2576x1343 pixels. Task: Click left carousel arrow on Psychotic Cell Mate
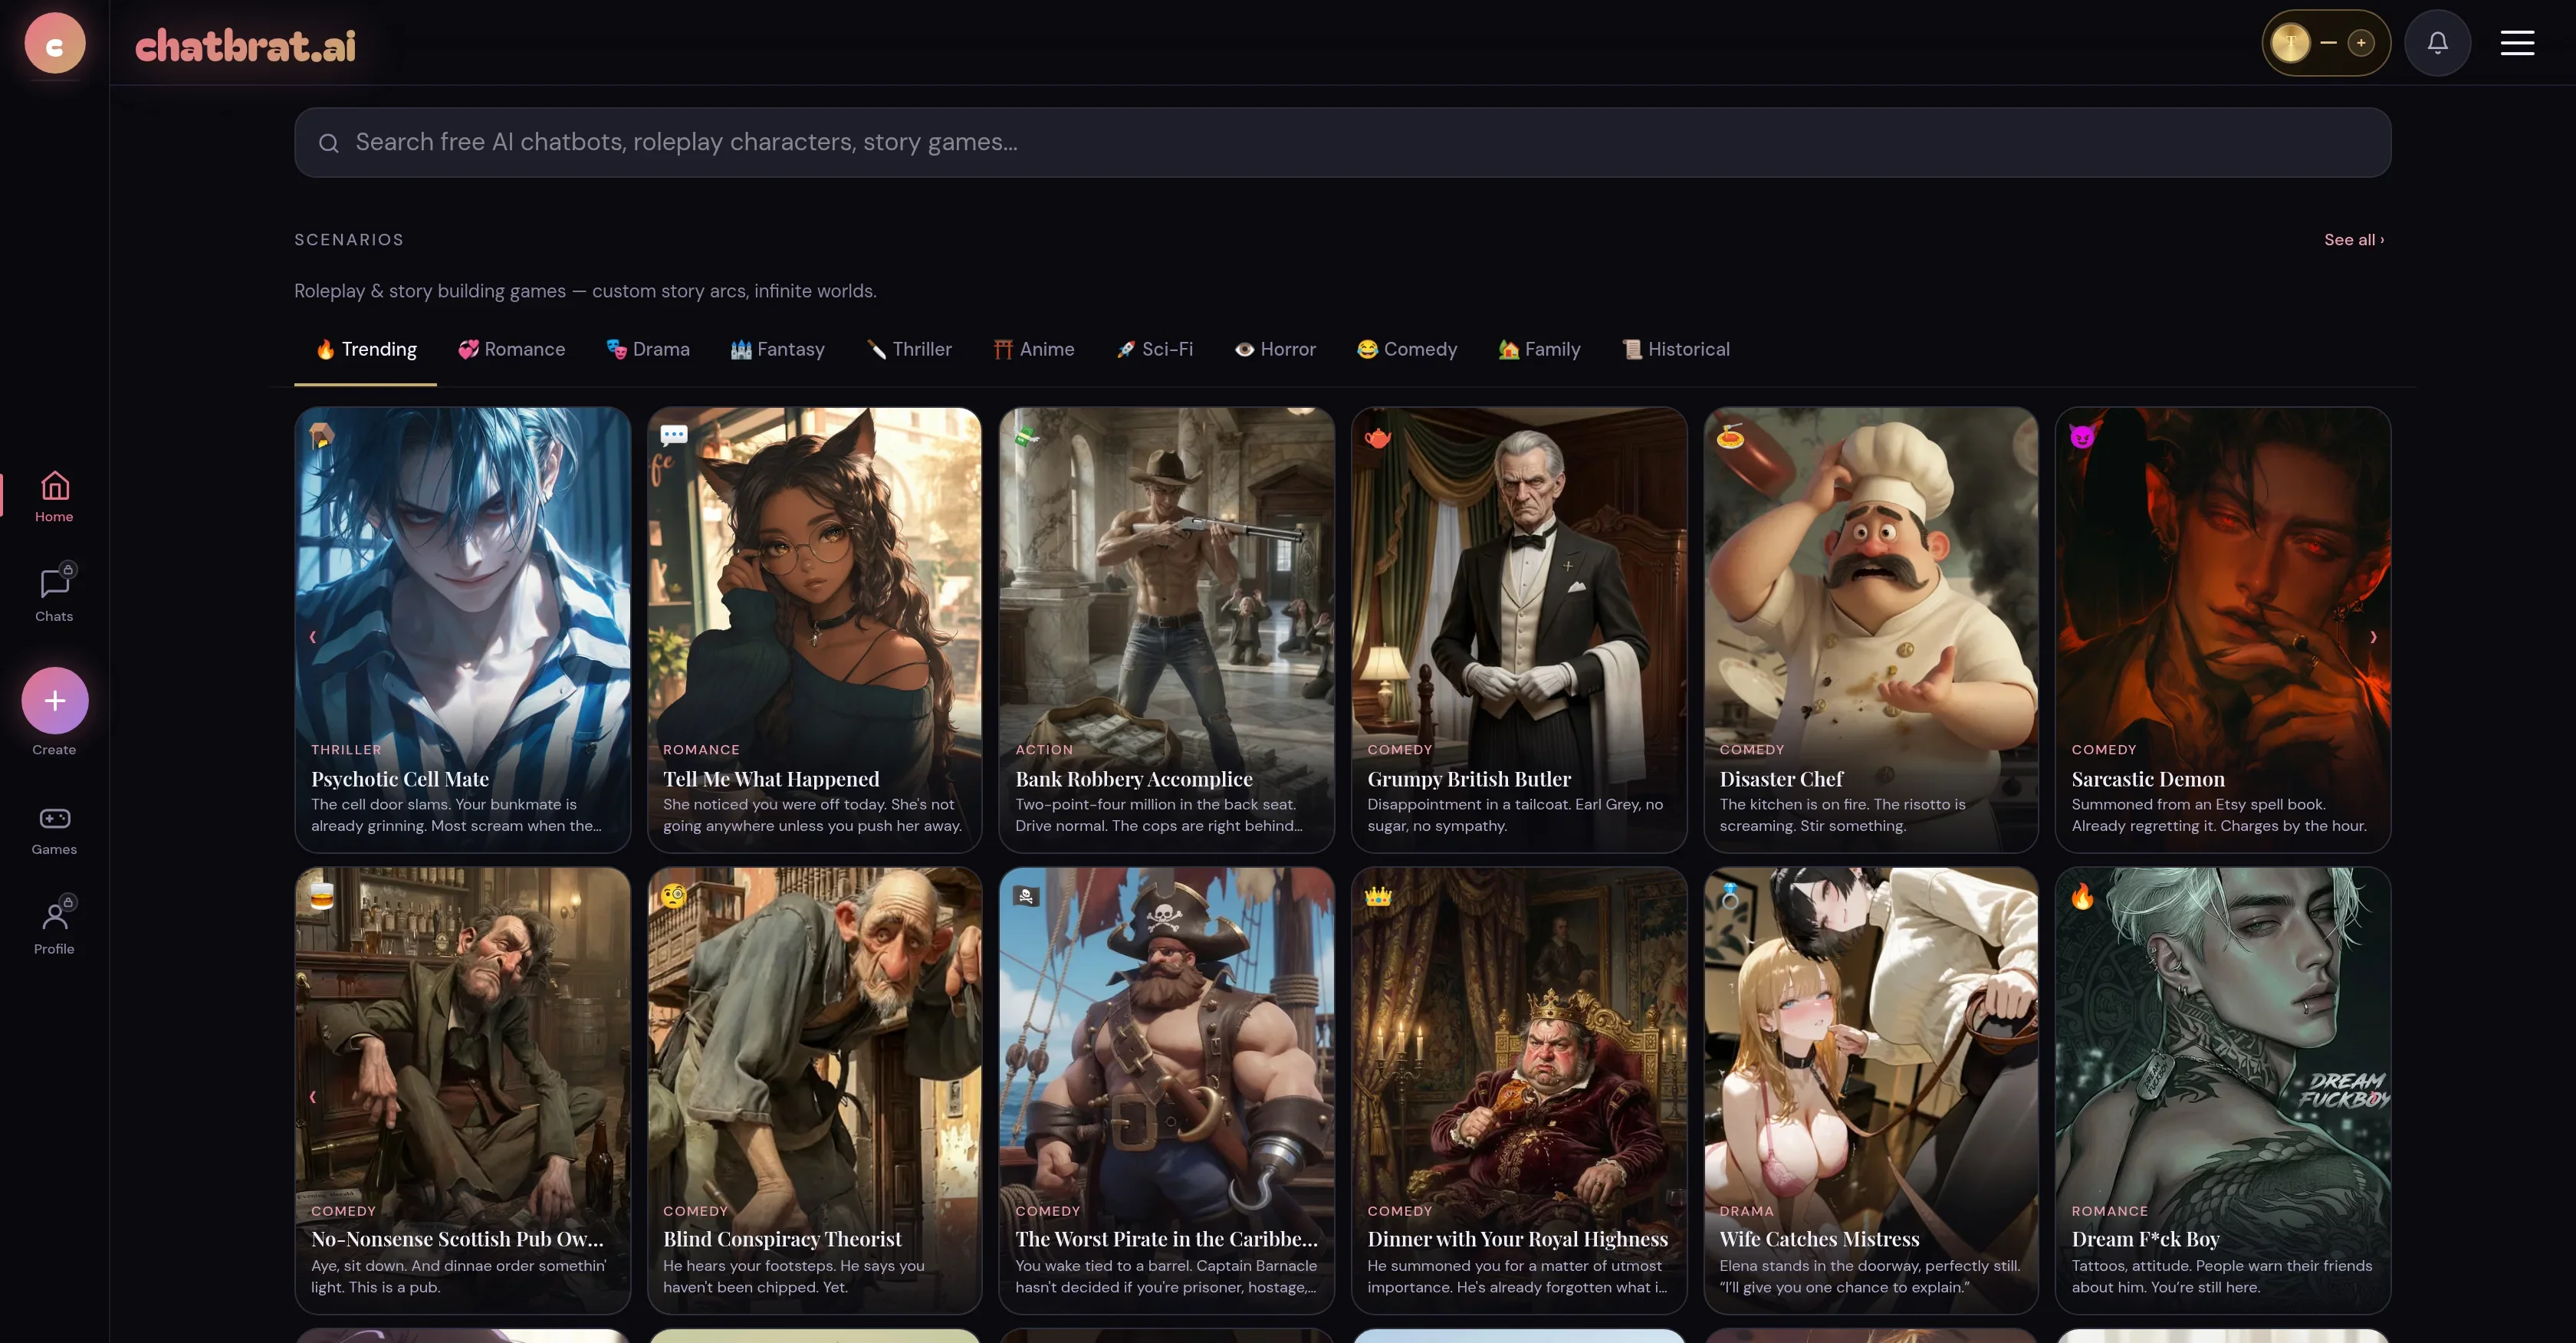coord(313,637)
